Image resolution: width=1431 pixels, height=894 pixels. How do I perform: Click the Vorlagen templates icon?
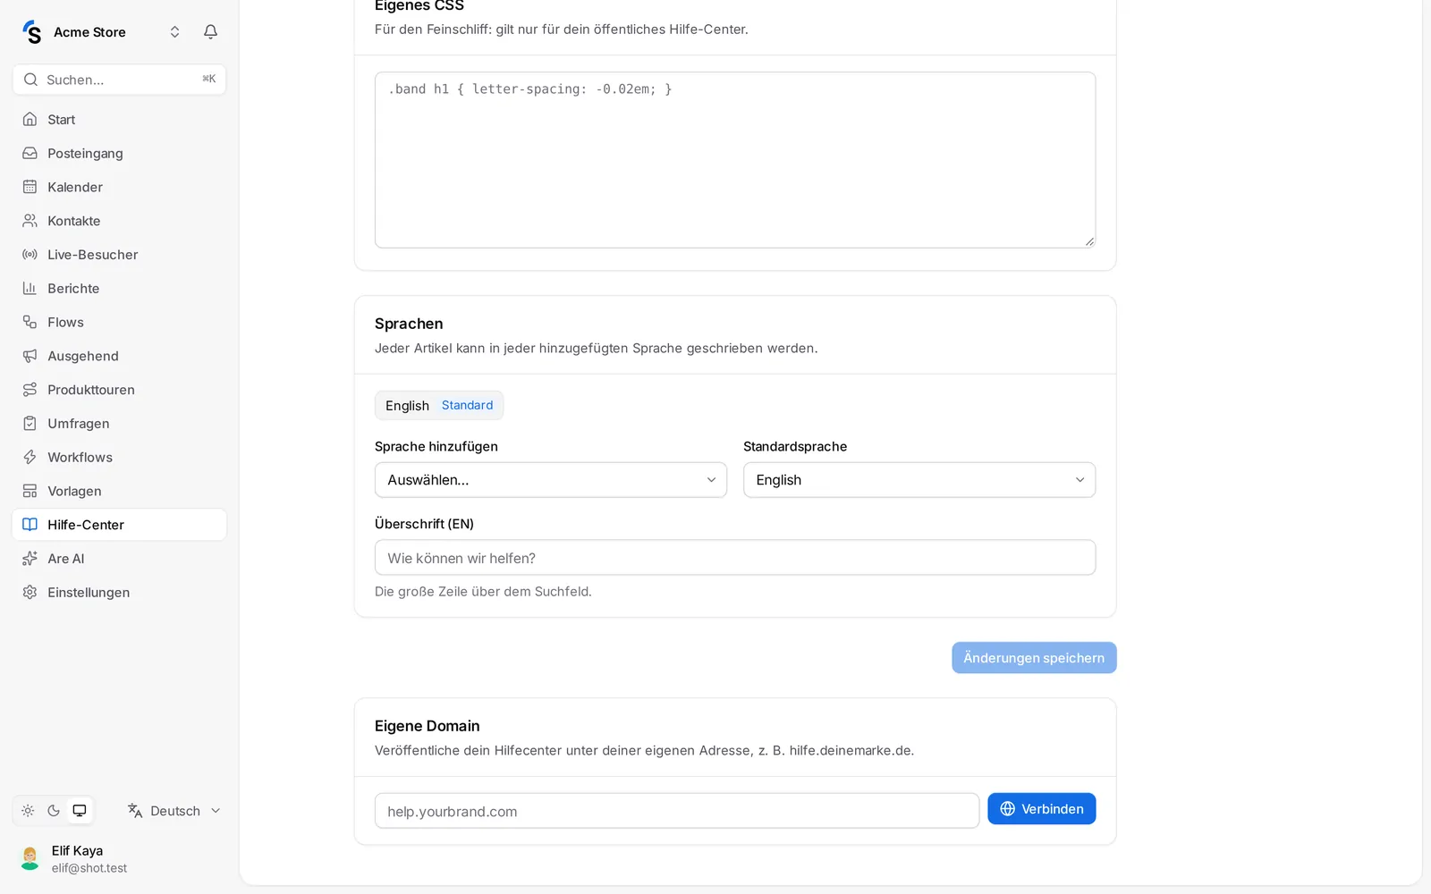pos(30,491)
